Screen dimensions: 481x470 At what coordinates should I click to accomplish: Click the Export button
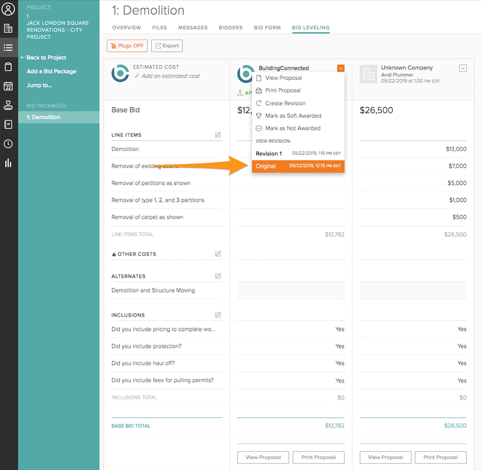[167, 46]
